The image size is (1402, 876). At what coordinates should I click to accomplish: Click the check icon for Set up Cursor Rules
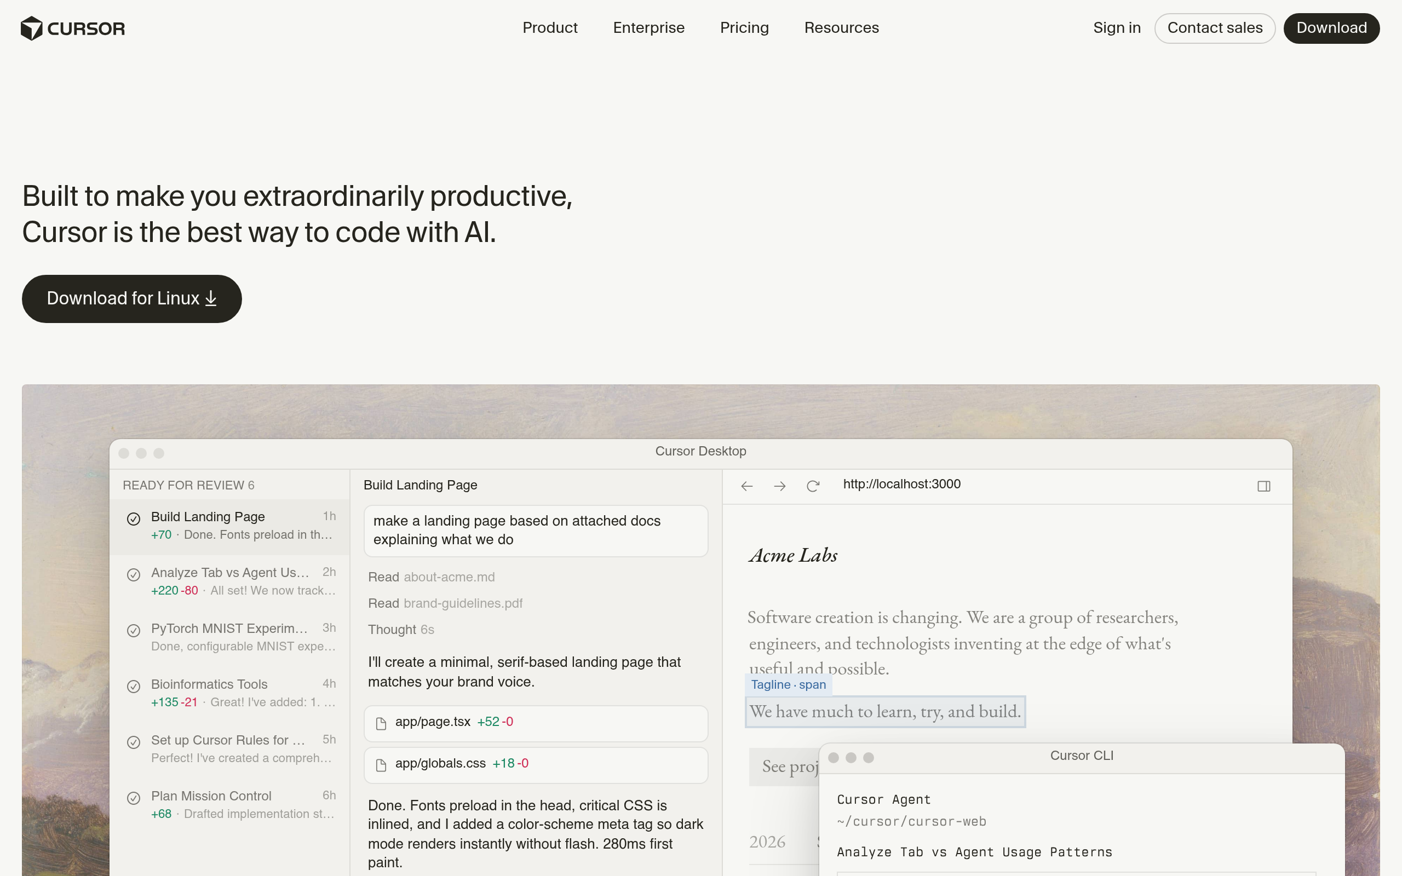click(x=134, y=742)
